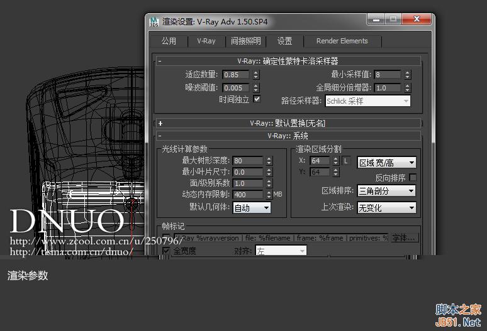This screenshot has width=487, height=331.
Task: Adjust the 最小叶片尺寸 spinner
Action: click(269, 172)
